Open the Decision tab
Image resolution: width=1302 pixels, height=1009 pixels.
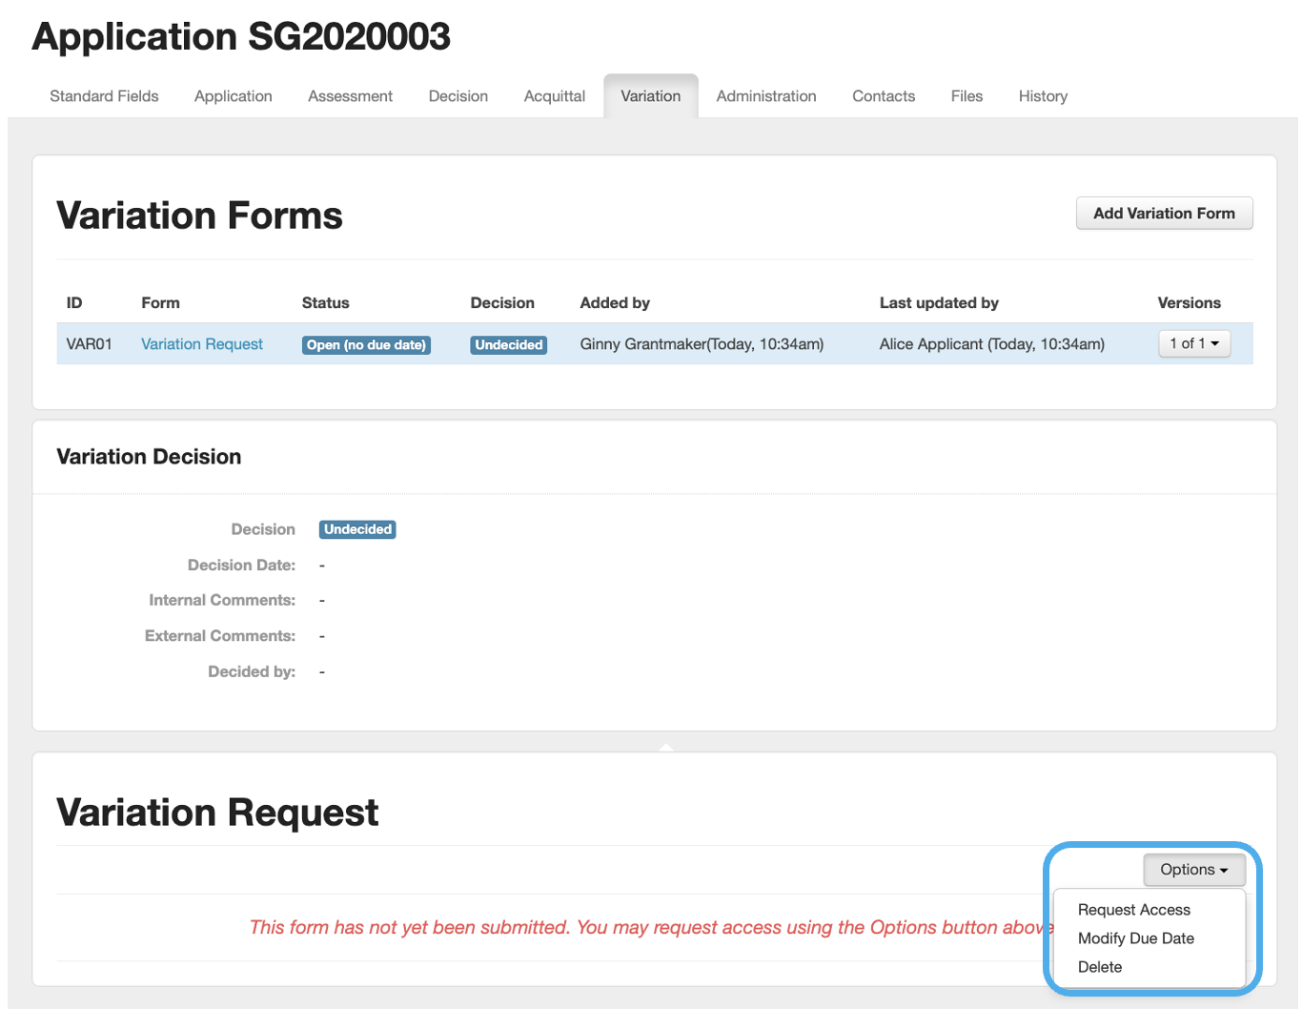tap(458, 96)
